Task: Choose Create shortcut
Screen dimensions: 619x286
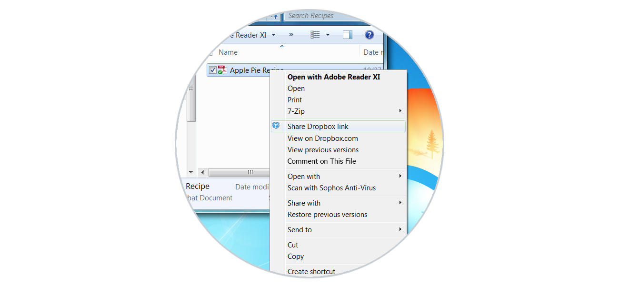Action: tap(311, 272)
